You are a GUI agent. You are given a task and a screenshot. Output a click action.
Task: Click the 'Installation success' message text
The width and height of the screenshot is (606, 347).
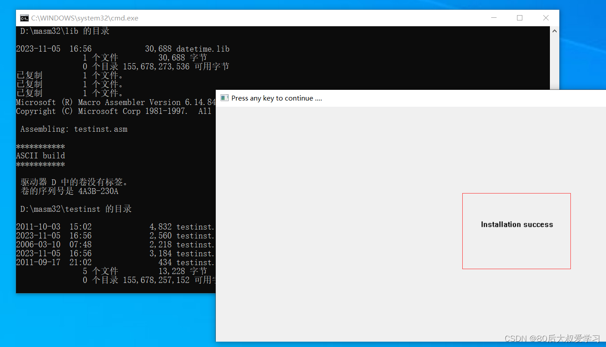[517, 225]
